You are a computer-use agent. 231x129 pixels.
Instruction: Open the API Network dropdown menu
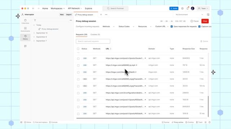click(75, 9)
